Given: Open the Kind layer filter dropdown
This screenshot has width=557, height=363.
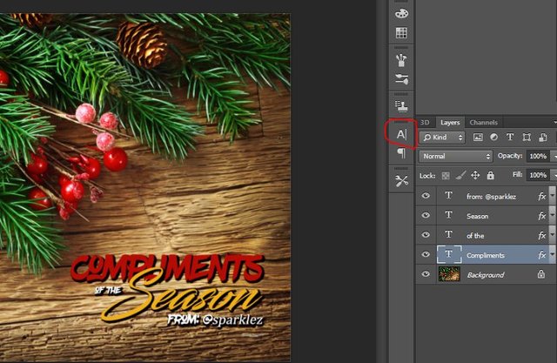Looking at the screenshot, I should pyautogui.click(x=442, y=137).
